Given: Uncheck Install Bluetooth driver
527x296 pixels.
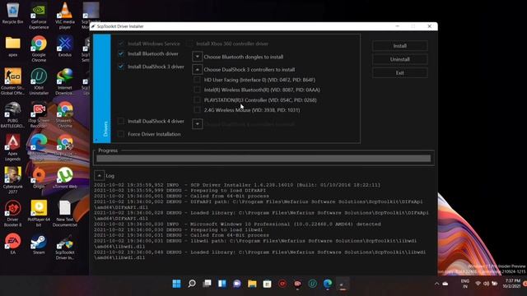Looking at the screenshot, I should click(x=121, y=53).
